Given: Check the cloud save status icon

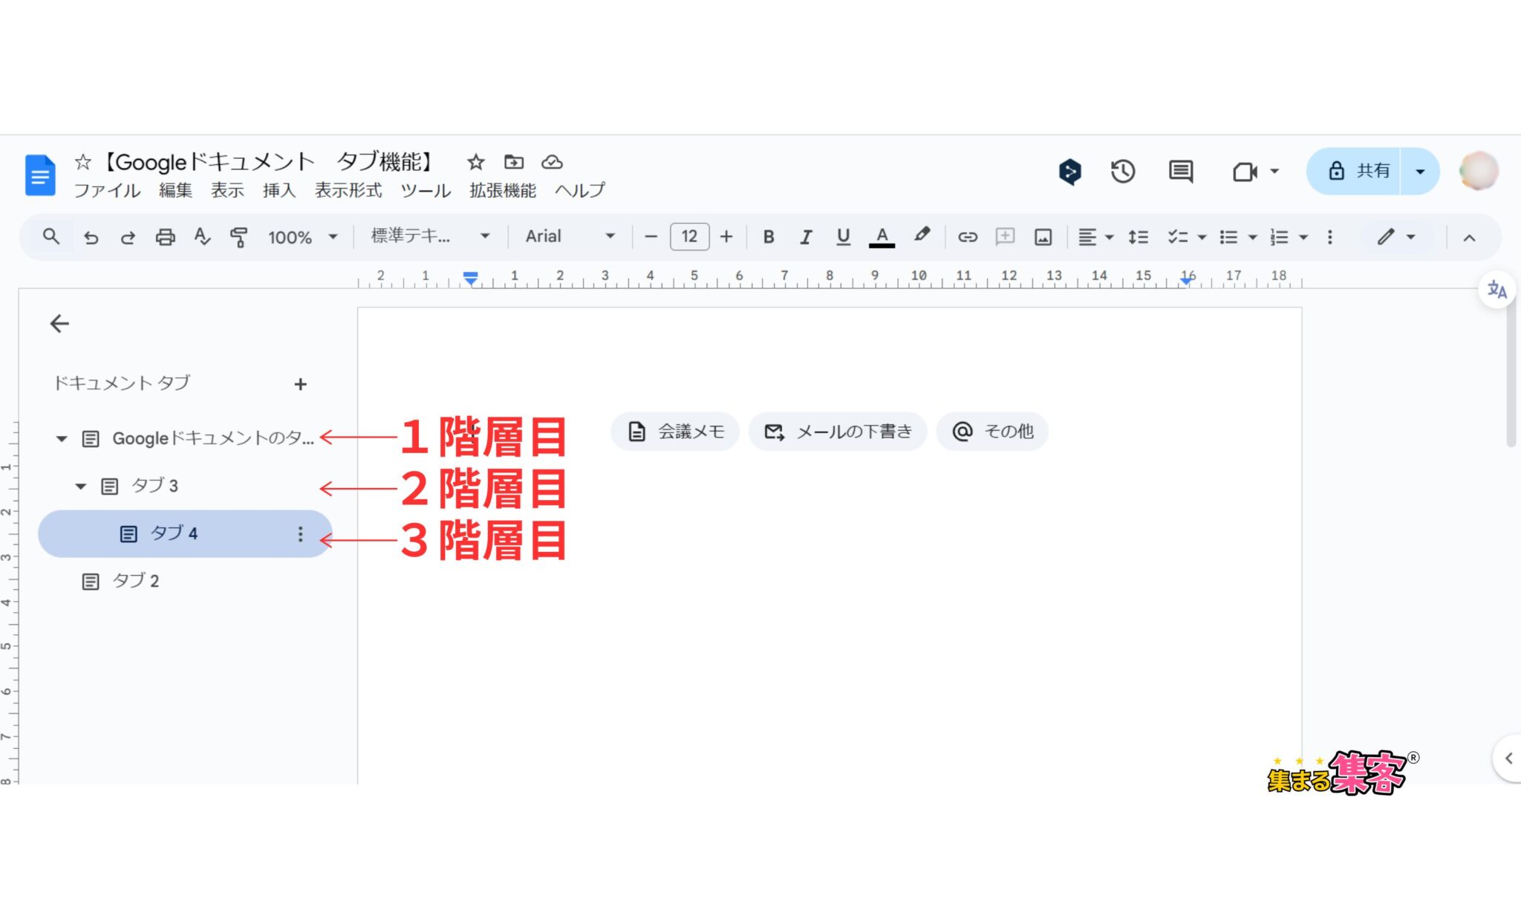Looking at the screenshot, I should click(x=552, y=162).
